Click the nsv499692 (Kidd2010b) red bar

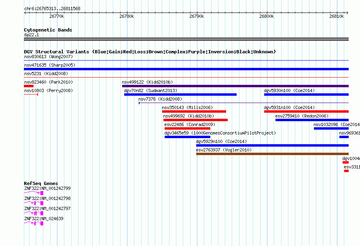tap(195, 120)
